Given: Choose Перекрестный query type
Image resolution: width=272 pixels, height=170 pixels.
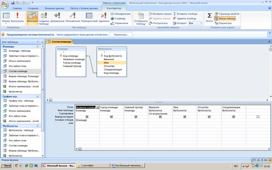Looking at the screenshot, I should point(89,17).
